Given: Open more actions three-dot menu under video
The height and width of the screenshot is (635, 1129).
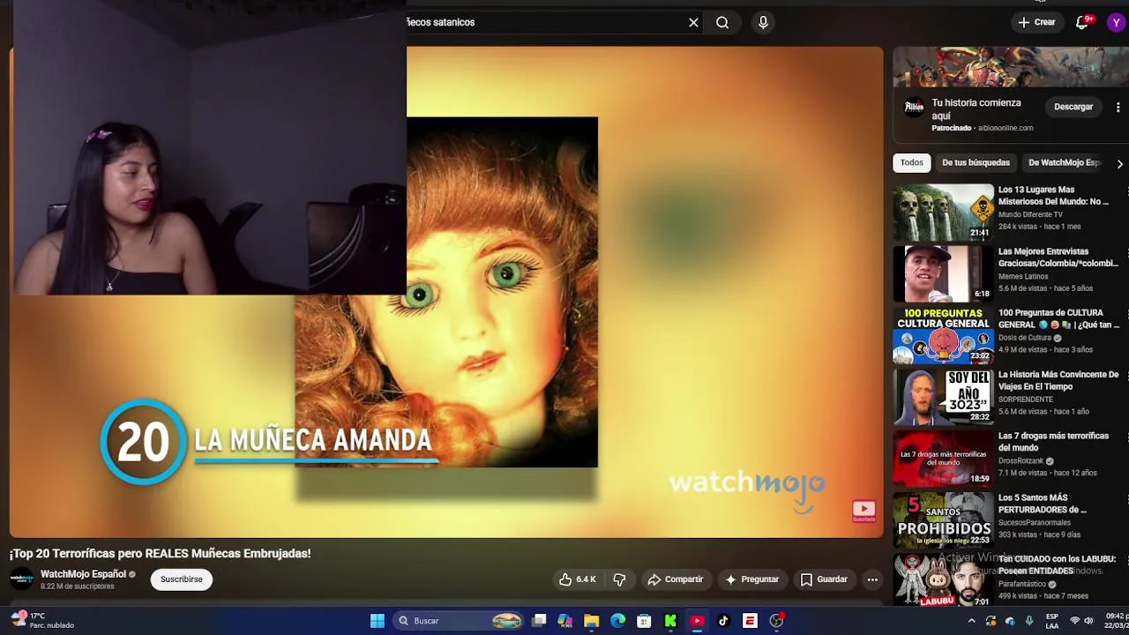Looking at the screenshot, I should pyautogui.click(x=872, y=579).
